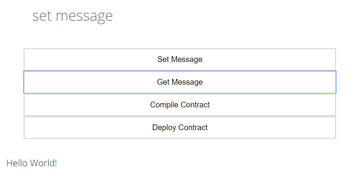Viewport: 352px width, 174px height.
Task: Click the Compile Contract button
Action: click(180, 105)
